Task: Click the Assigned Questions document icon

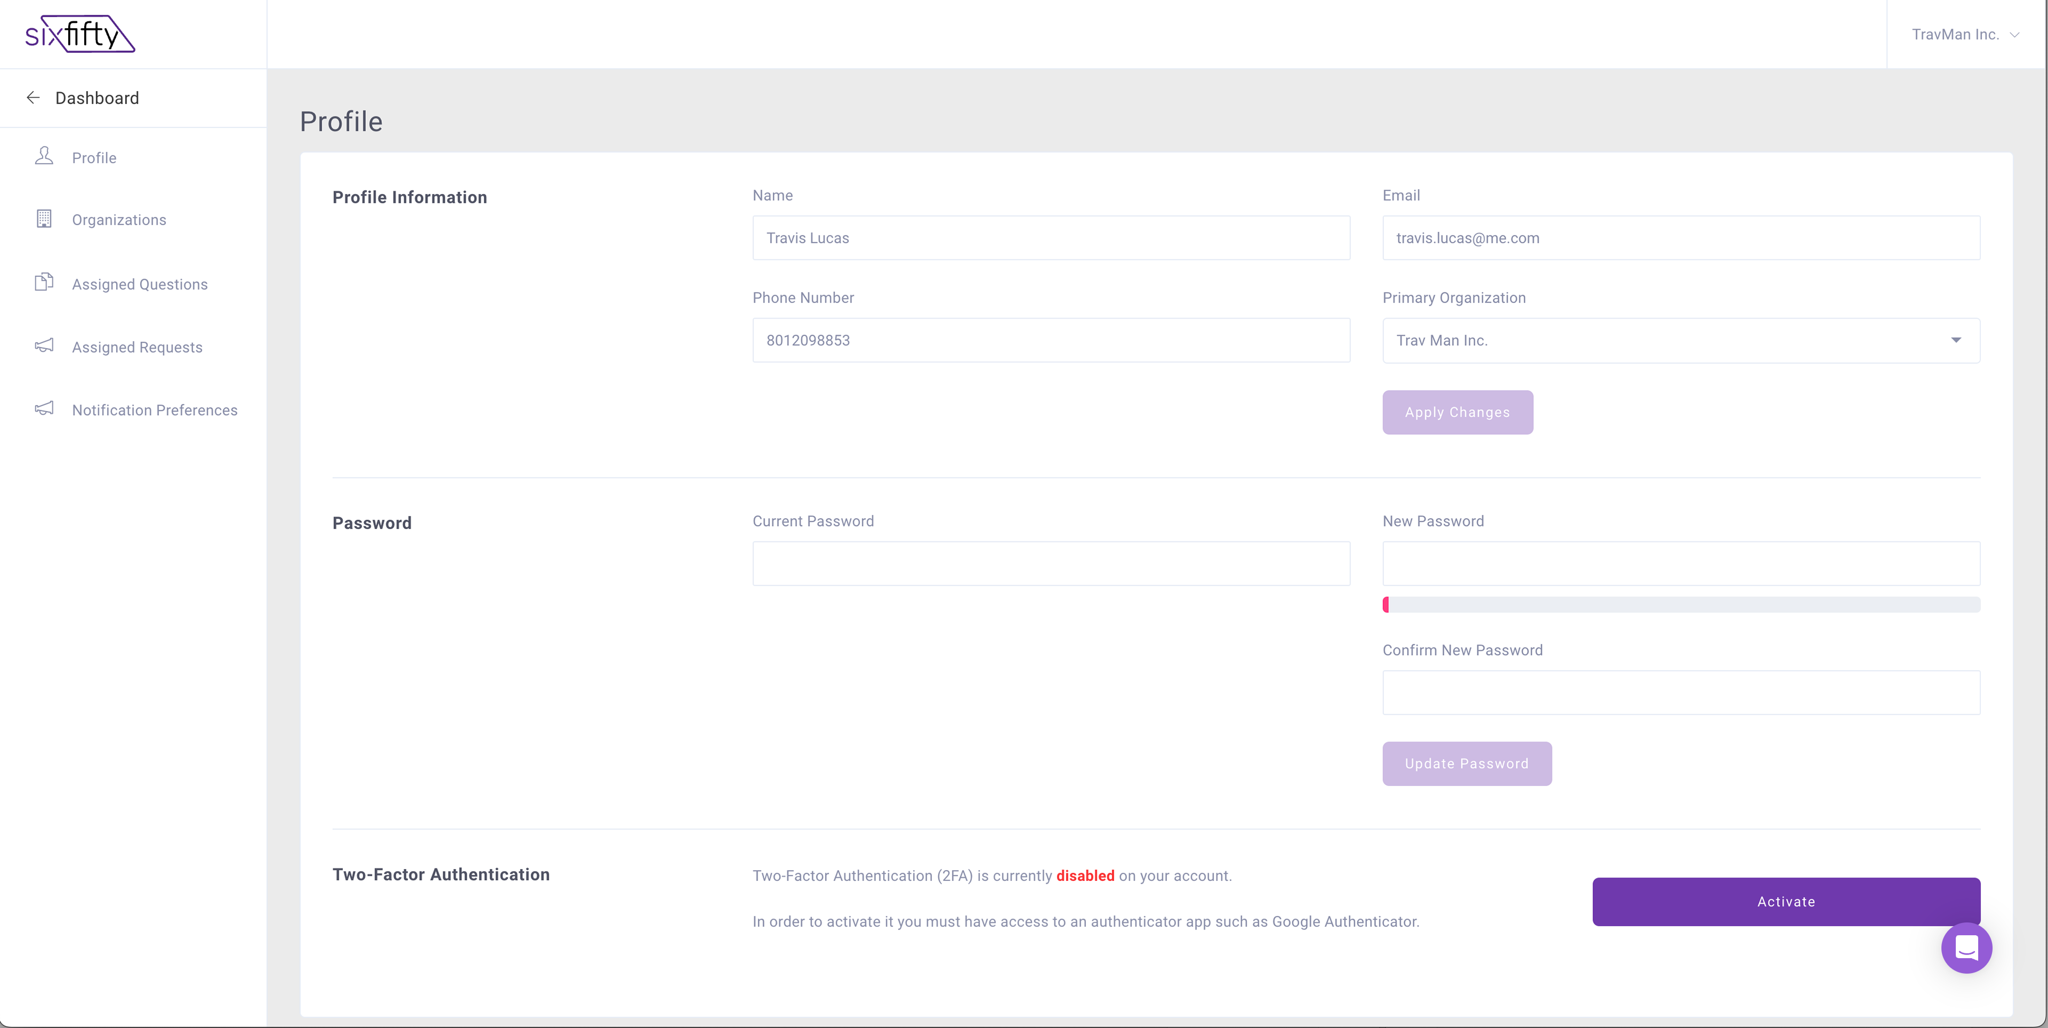Action: pos(44,282)
